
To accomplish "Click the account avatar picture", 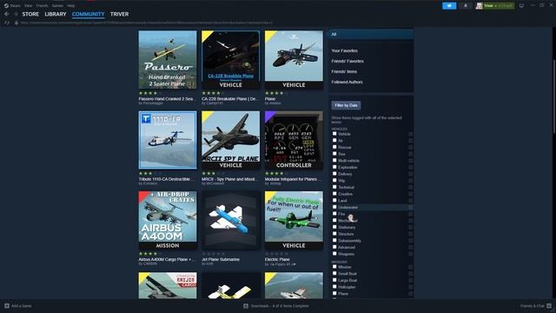I will pyautogui.click(x=479, y=6).
